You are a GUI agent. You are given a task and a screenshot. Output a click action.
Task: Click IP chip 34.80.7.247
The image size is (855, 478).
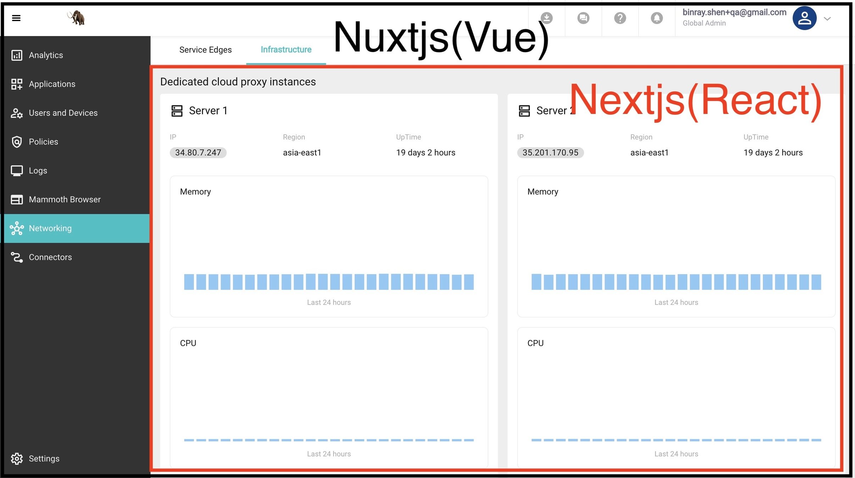(x=198, y=153)
